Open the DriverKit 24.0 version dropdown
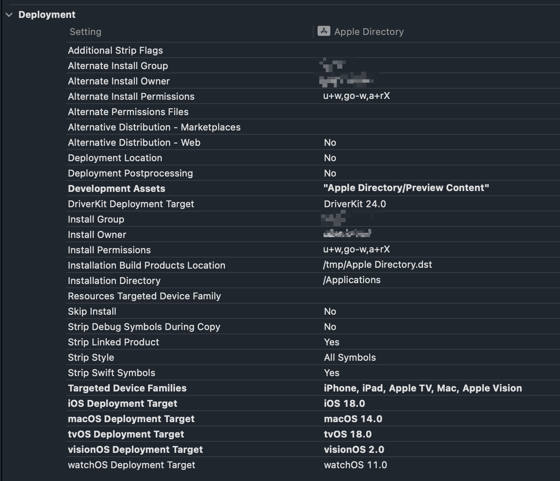The height and width of the screenshot is (481, 560). 355,204
